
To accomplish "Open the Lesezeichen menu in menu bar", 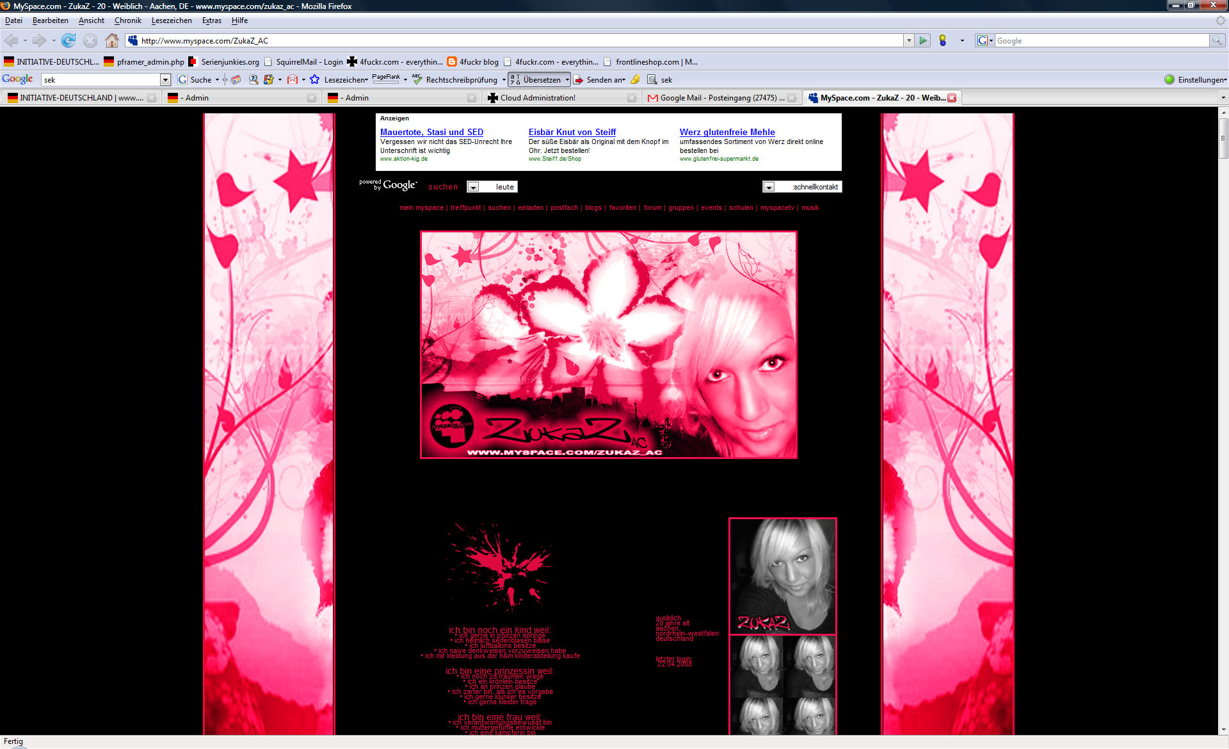I will [x=172, y=20].
